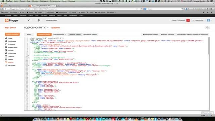Click the code editor vertical scrollbar
Viewport: 215px width, 121px height.
point(209,46)
